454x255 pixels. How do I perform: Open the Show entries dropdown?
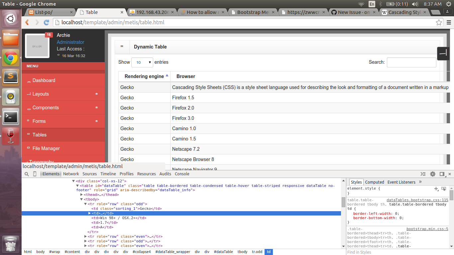142,62
